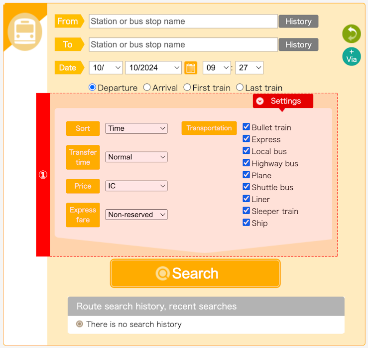The image size is (368, 348).
Task: Click the Transfer time label
Action: 83,157
